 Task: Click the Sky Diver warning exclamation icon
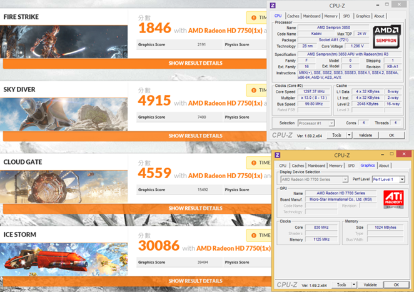(254, 90)
